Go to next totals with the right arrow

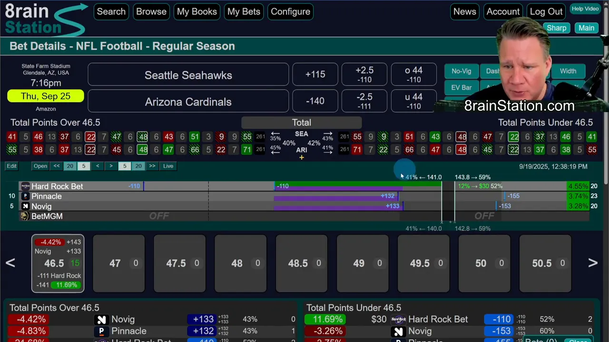click(593, 263)
